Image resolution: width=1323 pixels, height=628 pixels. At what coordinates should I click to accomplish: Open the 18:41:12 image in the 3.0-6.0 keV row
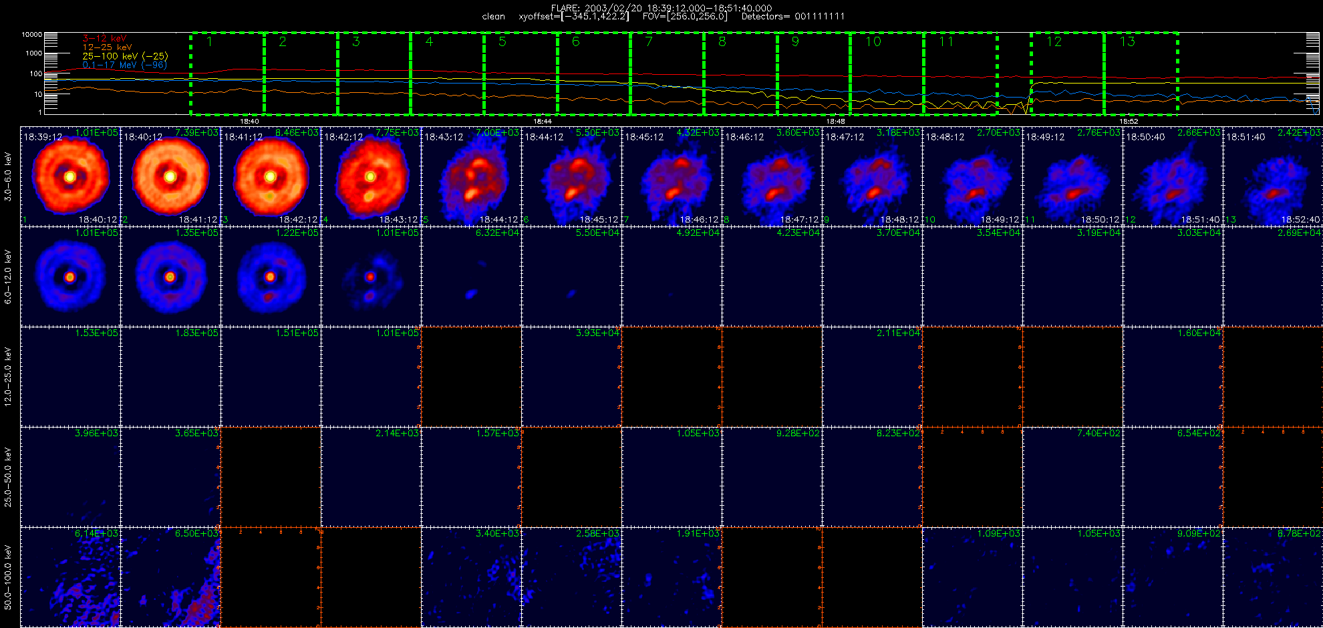point(271,176)
